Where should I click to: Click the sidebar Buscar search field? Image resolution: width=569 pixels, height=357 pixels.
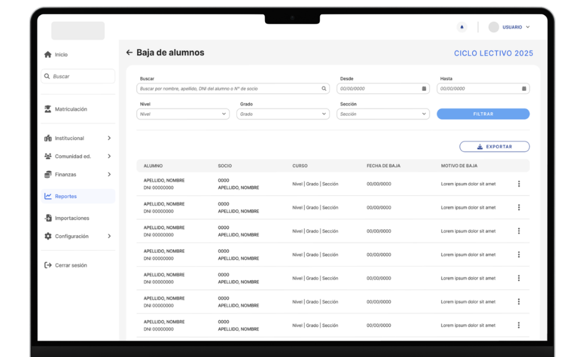pyautogui.click(x=78, y=76)
